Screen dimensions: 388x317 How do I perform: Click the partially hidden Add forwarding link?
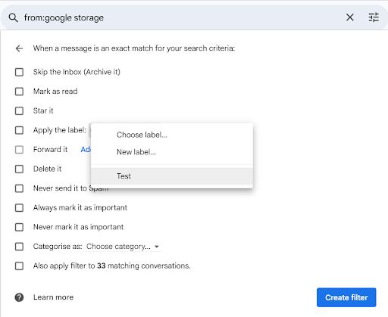click(x=86, y=150)
